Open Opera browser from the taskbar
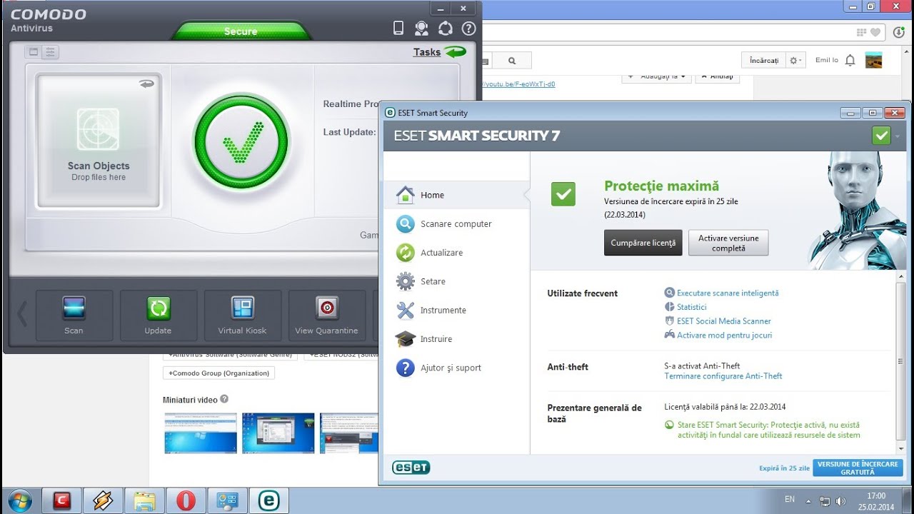914x514 pixels. [x=186, y=500]
